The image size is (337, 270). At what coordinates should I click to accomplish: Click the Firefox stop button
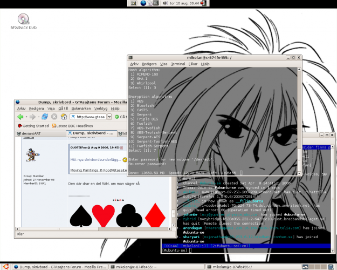pos(54,117)
